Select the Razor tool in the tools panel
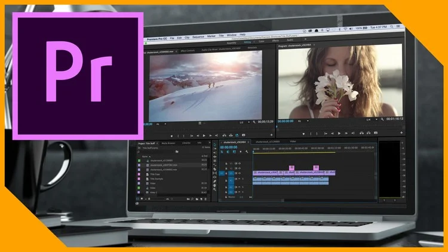448x252 pixels. coord(214,164)
